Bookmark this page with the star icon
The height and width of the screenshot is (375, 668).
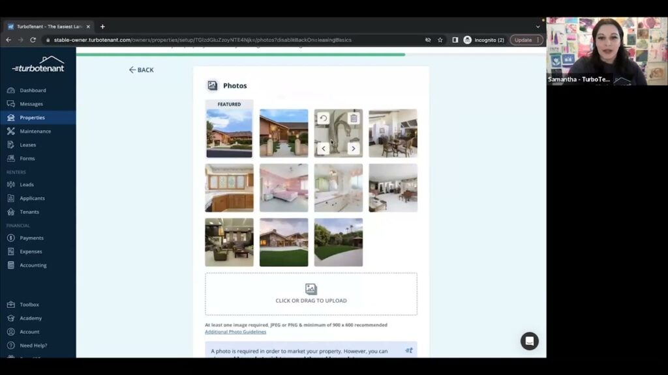click(x=440, y=40)
